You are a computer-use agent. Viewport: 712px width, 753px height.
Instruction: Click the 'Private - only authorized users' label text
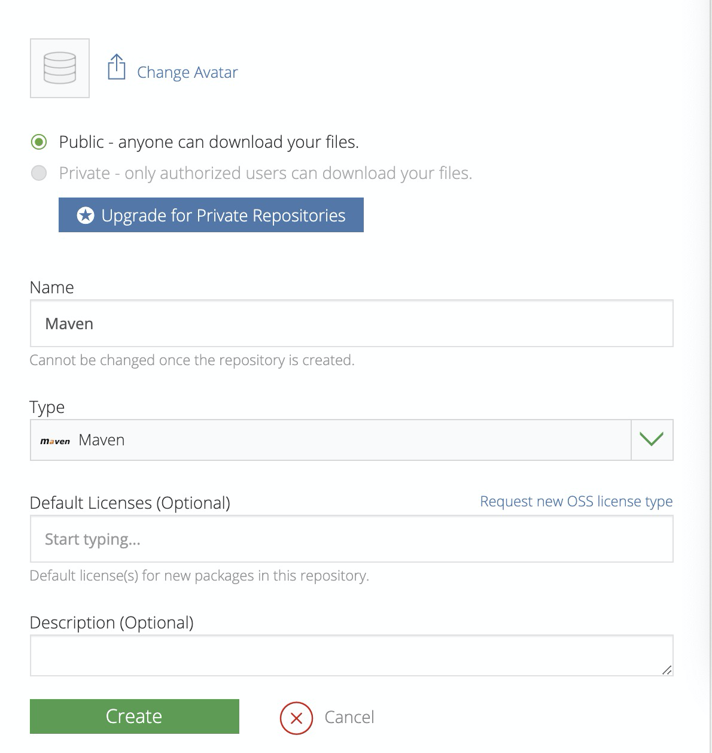point(266,174)
